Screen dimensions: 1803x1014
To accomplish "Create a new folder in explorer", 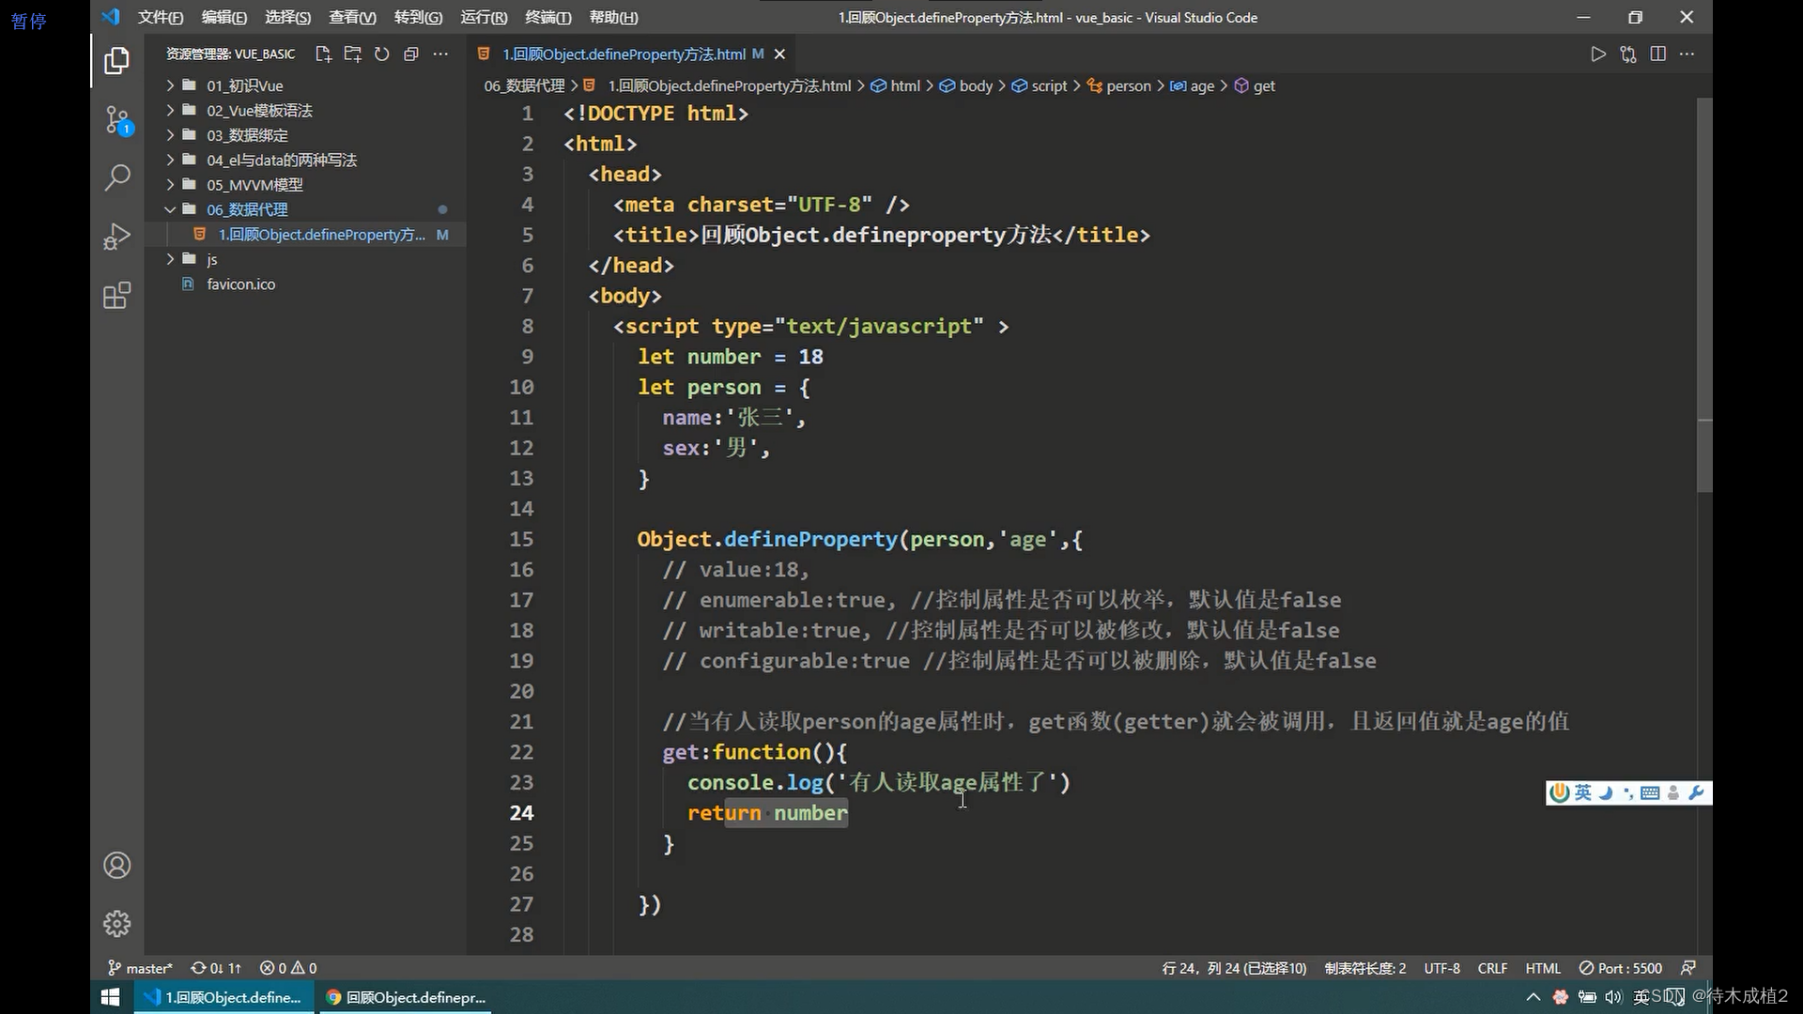I will [352, 54].
